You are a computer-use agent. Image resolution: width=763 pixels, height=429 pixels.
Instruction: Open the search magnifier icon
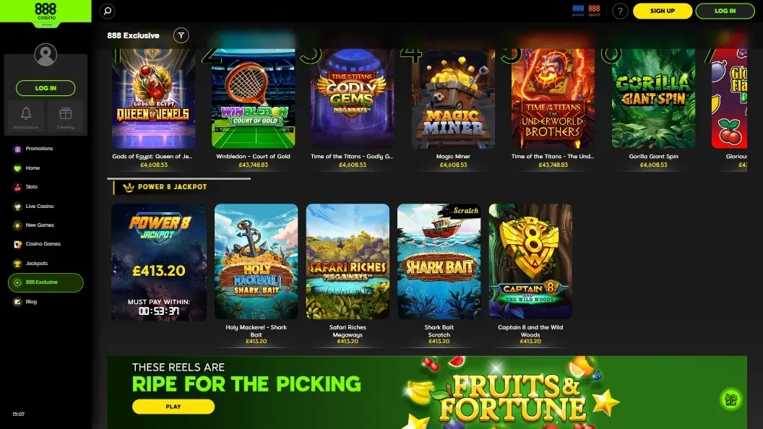(x=107, y=11)
